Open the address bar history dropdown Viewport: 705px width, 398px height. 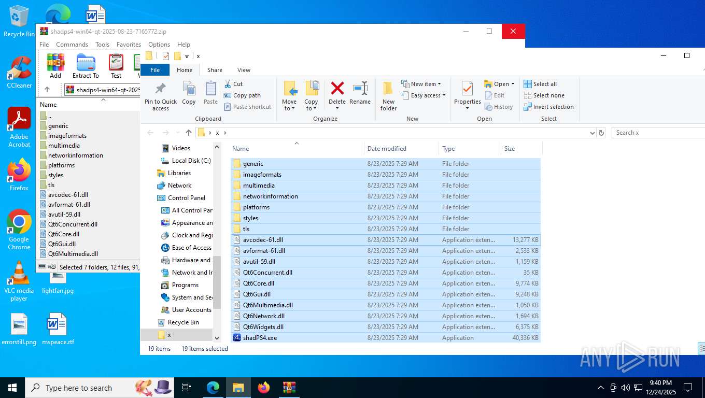[x=593, y=133]
